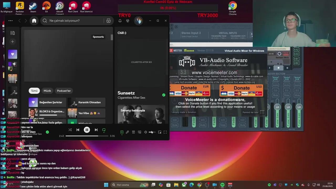Open Sanatçı hakkında artist card
The width and height of the screenshot is (336, 189).
pyautogui.click(x=141, y=114)
